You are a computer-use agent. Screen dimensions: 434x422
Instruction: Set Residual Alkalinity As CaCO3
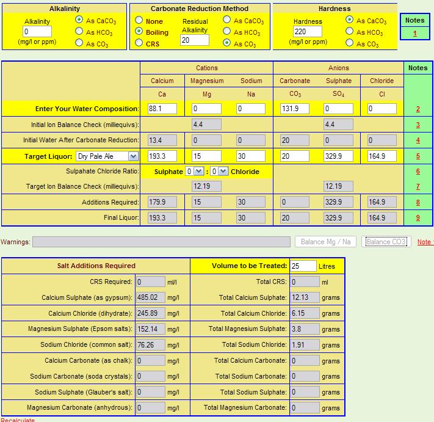click(x=226, y=20)
